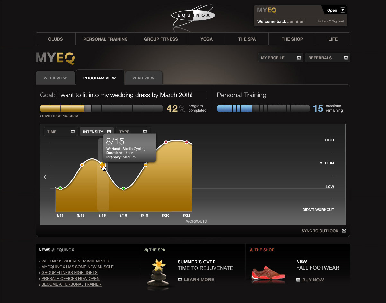Click the 8/20 date axis label
The image size is (386, 303).
click(x=165, y=216)
